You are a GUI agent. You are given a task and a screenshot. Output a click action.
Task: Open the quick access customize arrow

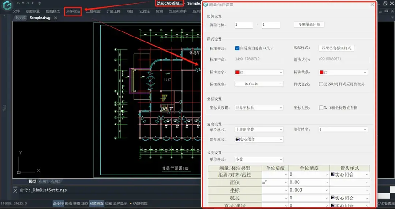tap(40, 3)
